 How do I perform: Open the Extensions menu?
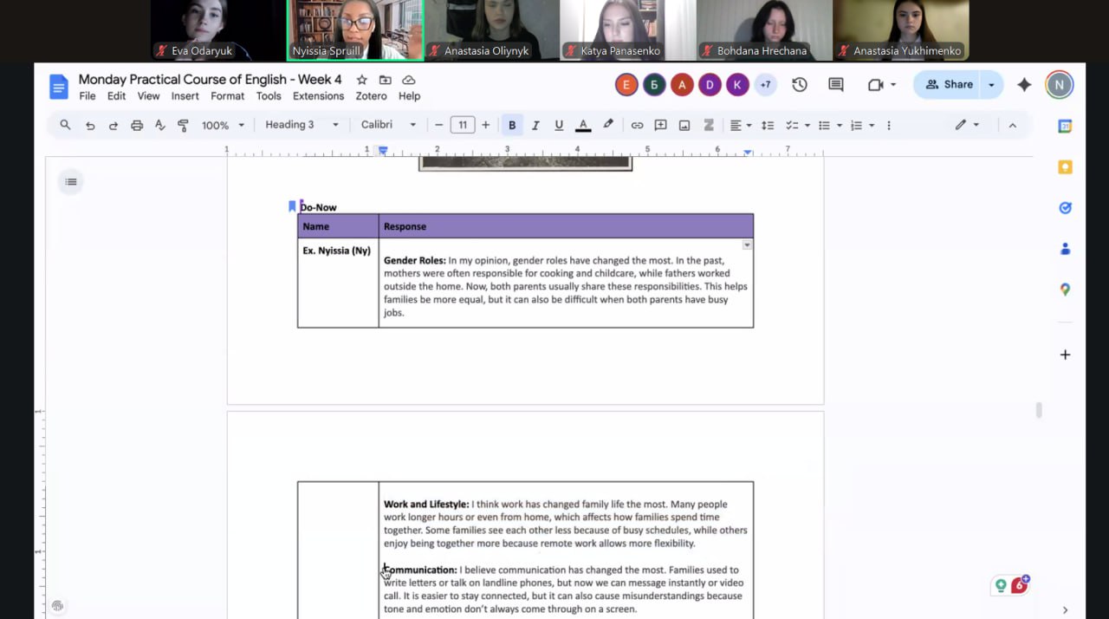click(318, 96)
